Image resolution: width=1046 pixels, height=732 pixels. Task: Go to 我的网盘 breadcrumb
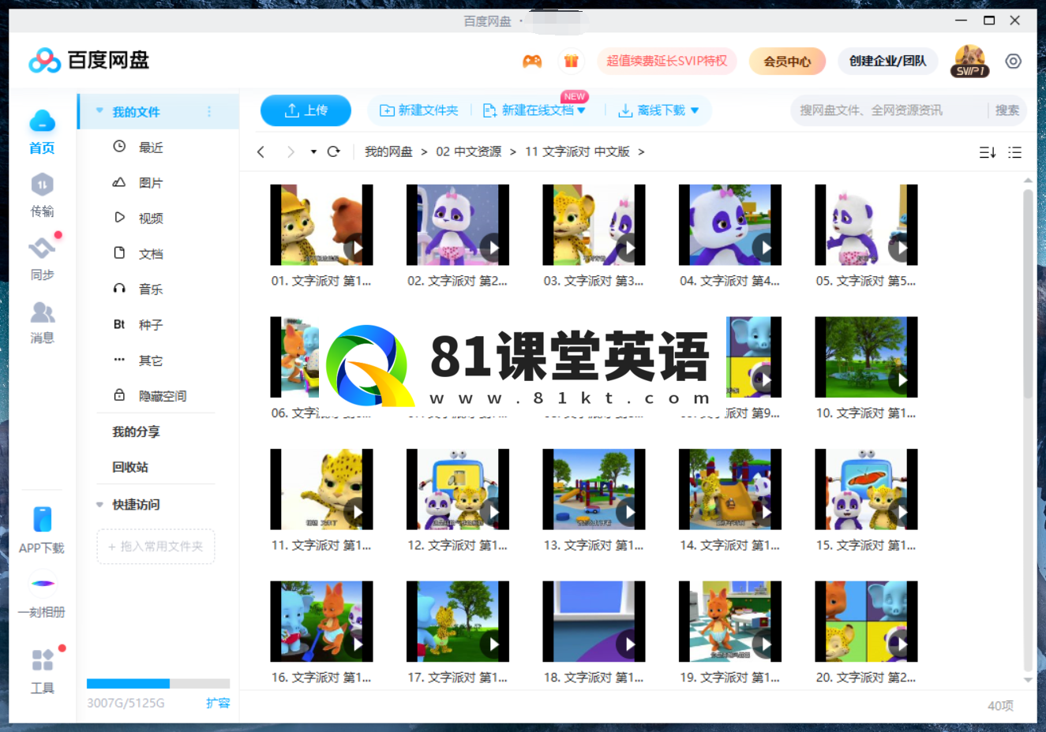pos(388,151)
